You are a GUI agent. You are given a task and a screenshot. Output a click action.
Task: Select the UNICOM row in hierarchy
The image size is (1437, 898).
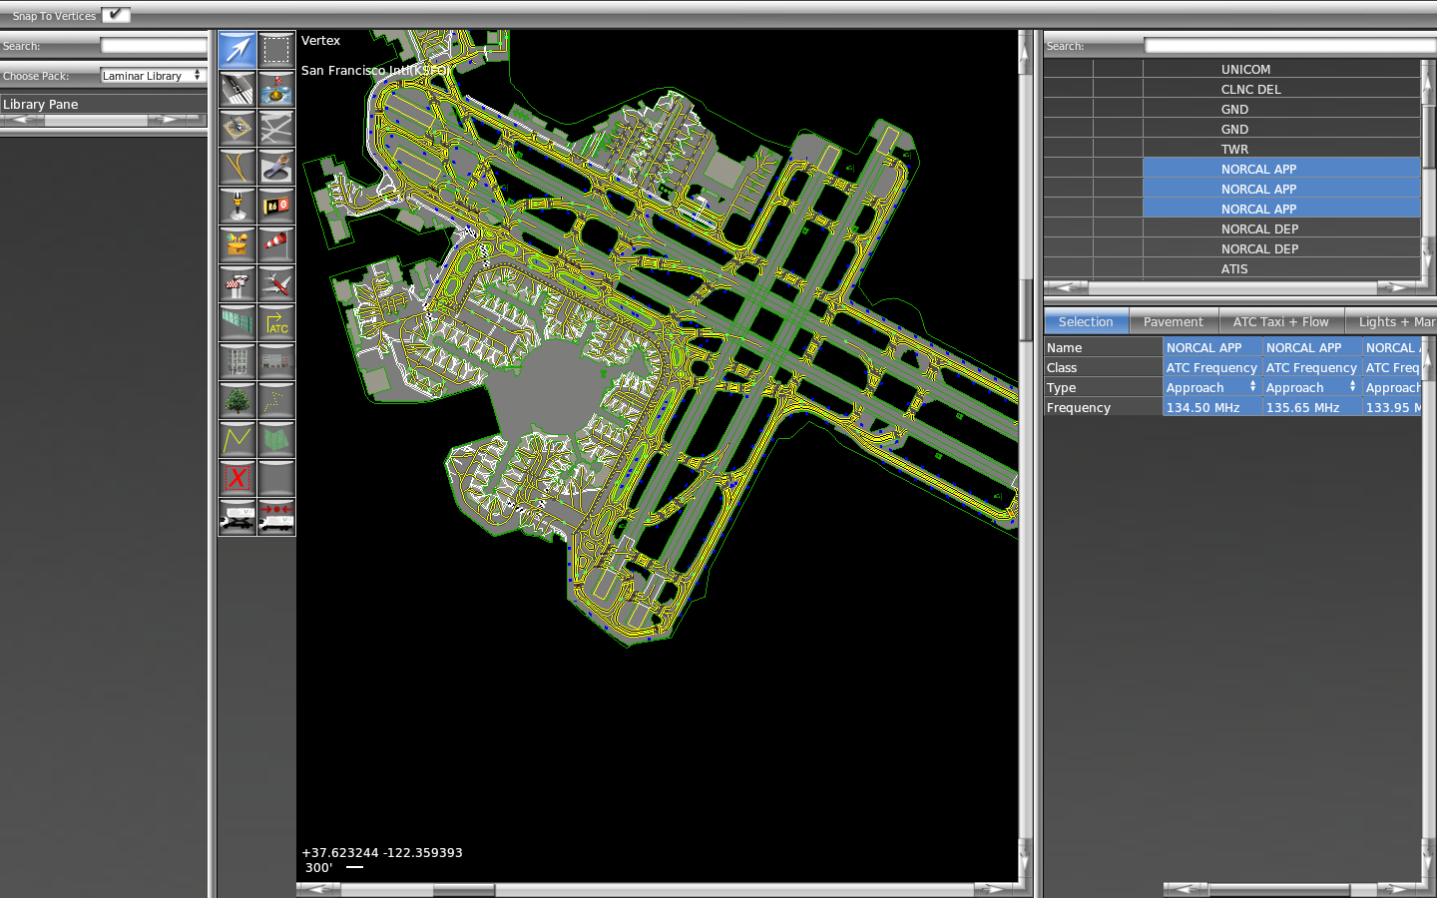coord(1245,69)
